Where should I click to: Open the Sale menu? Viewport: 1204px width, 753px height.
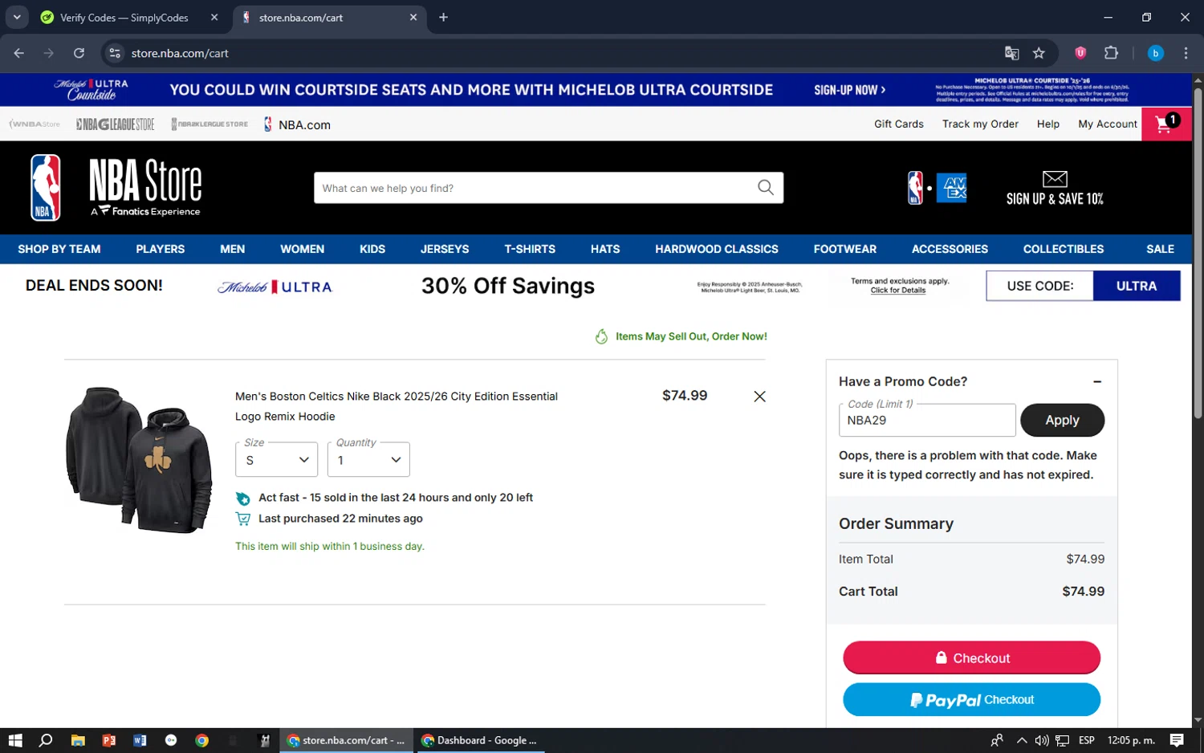tap(1160, 249)
